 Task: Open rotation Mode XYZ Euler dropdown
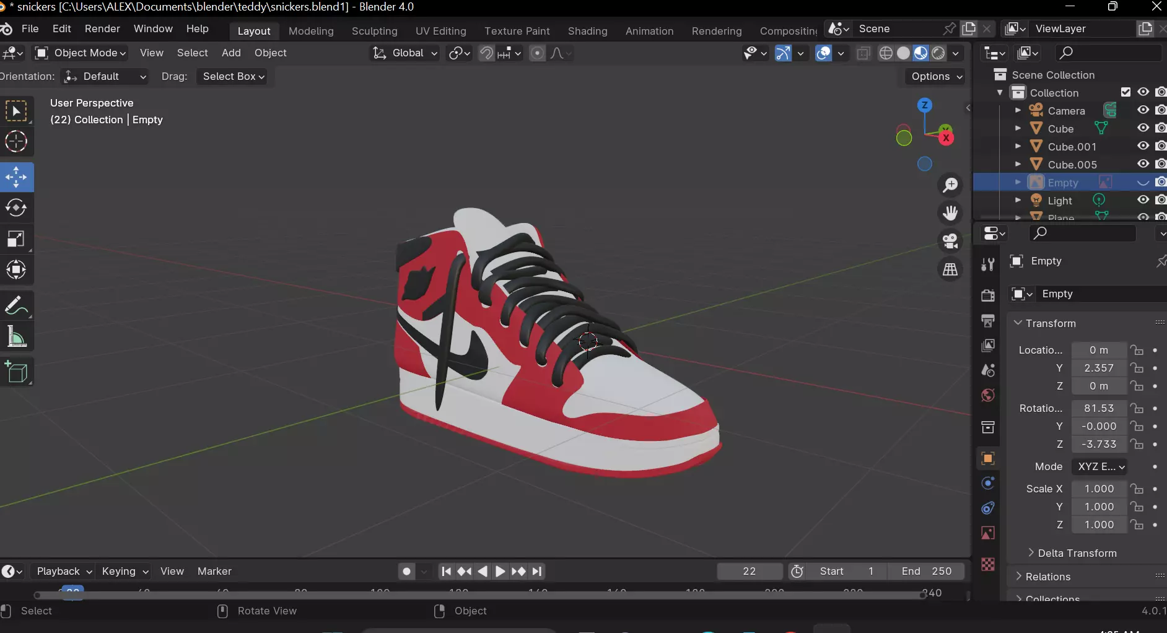[x=1099, y=467]
